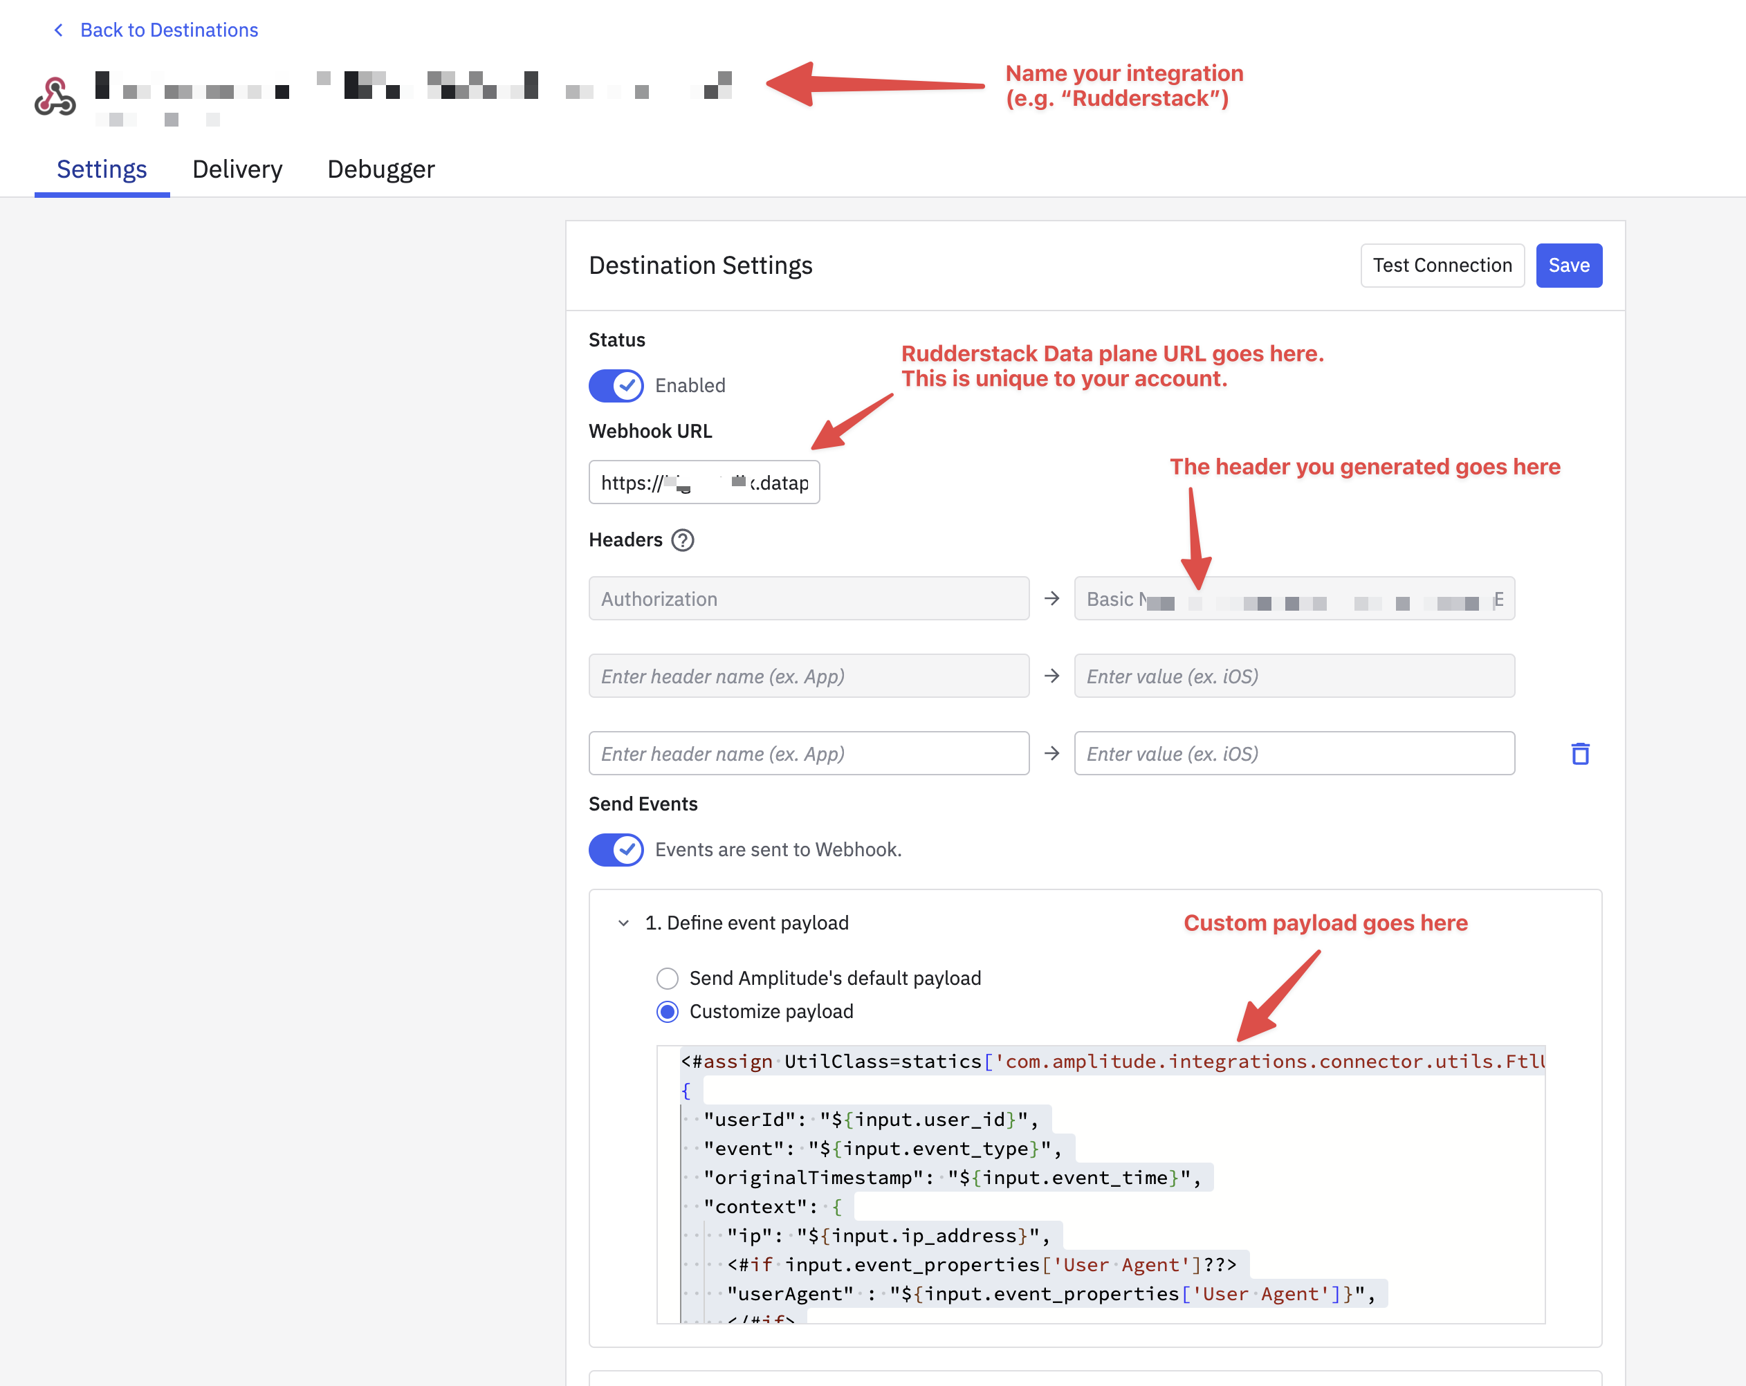
Task: Switch to the Debugger tab
Action: pos(380,169)
